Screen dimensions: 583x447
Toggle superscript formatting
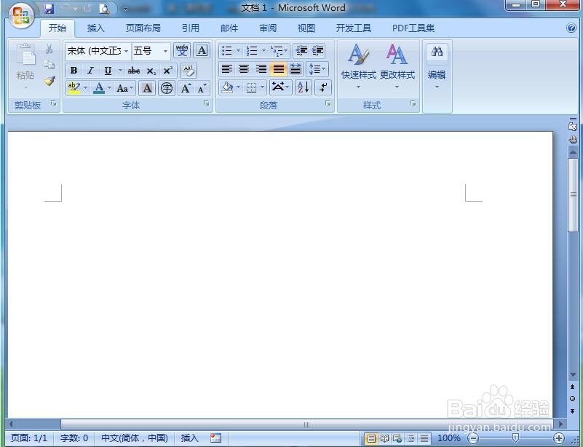click(x=168, y=71)
